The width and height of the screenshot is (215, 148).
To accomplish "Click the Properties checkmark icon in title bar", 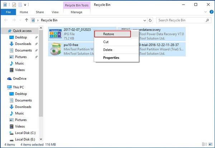I will 14,5.
